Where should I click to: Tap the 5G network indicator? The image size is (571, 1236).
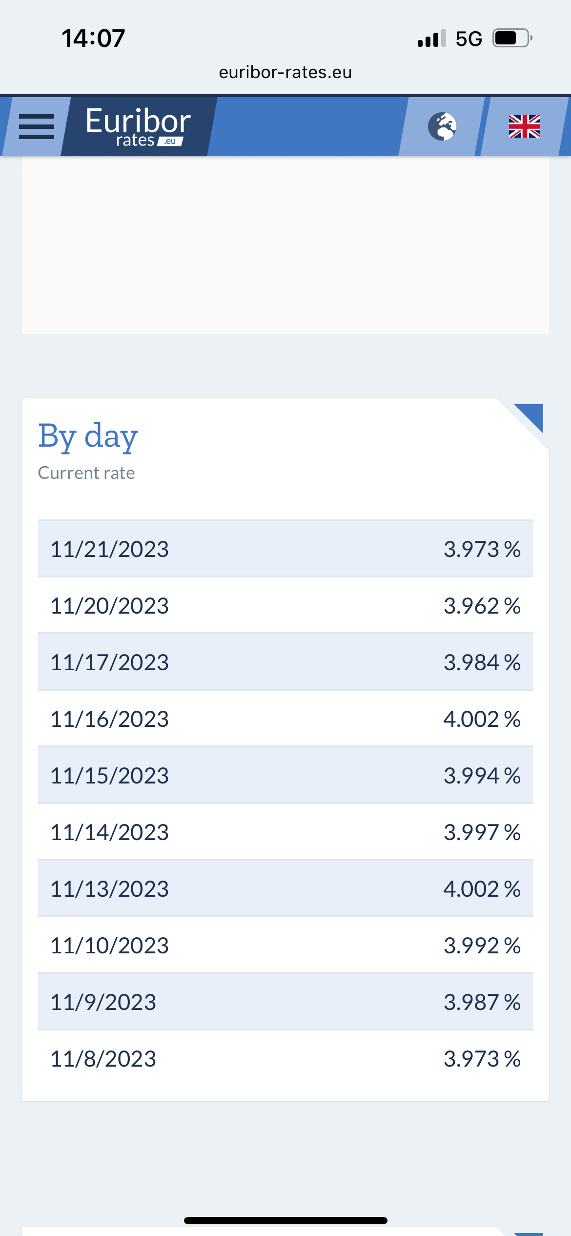click(469, 39)
